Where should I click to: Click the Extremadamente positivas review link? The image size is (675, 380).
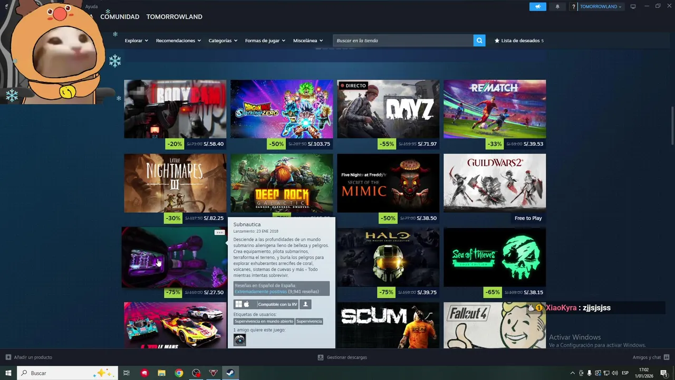(261, 291)
